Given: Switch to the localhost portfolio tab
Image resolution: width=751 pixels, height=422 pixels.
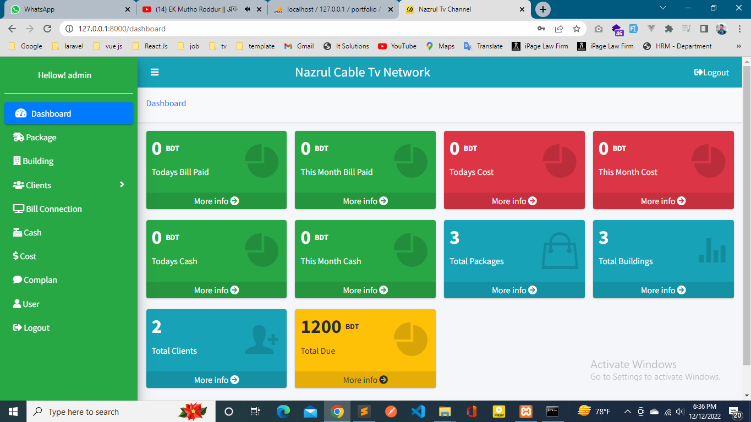Looking at the screenshot, I should click(x=333, y=9).
